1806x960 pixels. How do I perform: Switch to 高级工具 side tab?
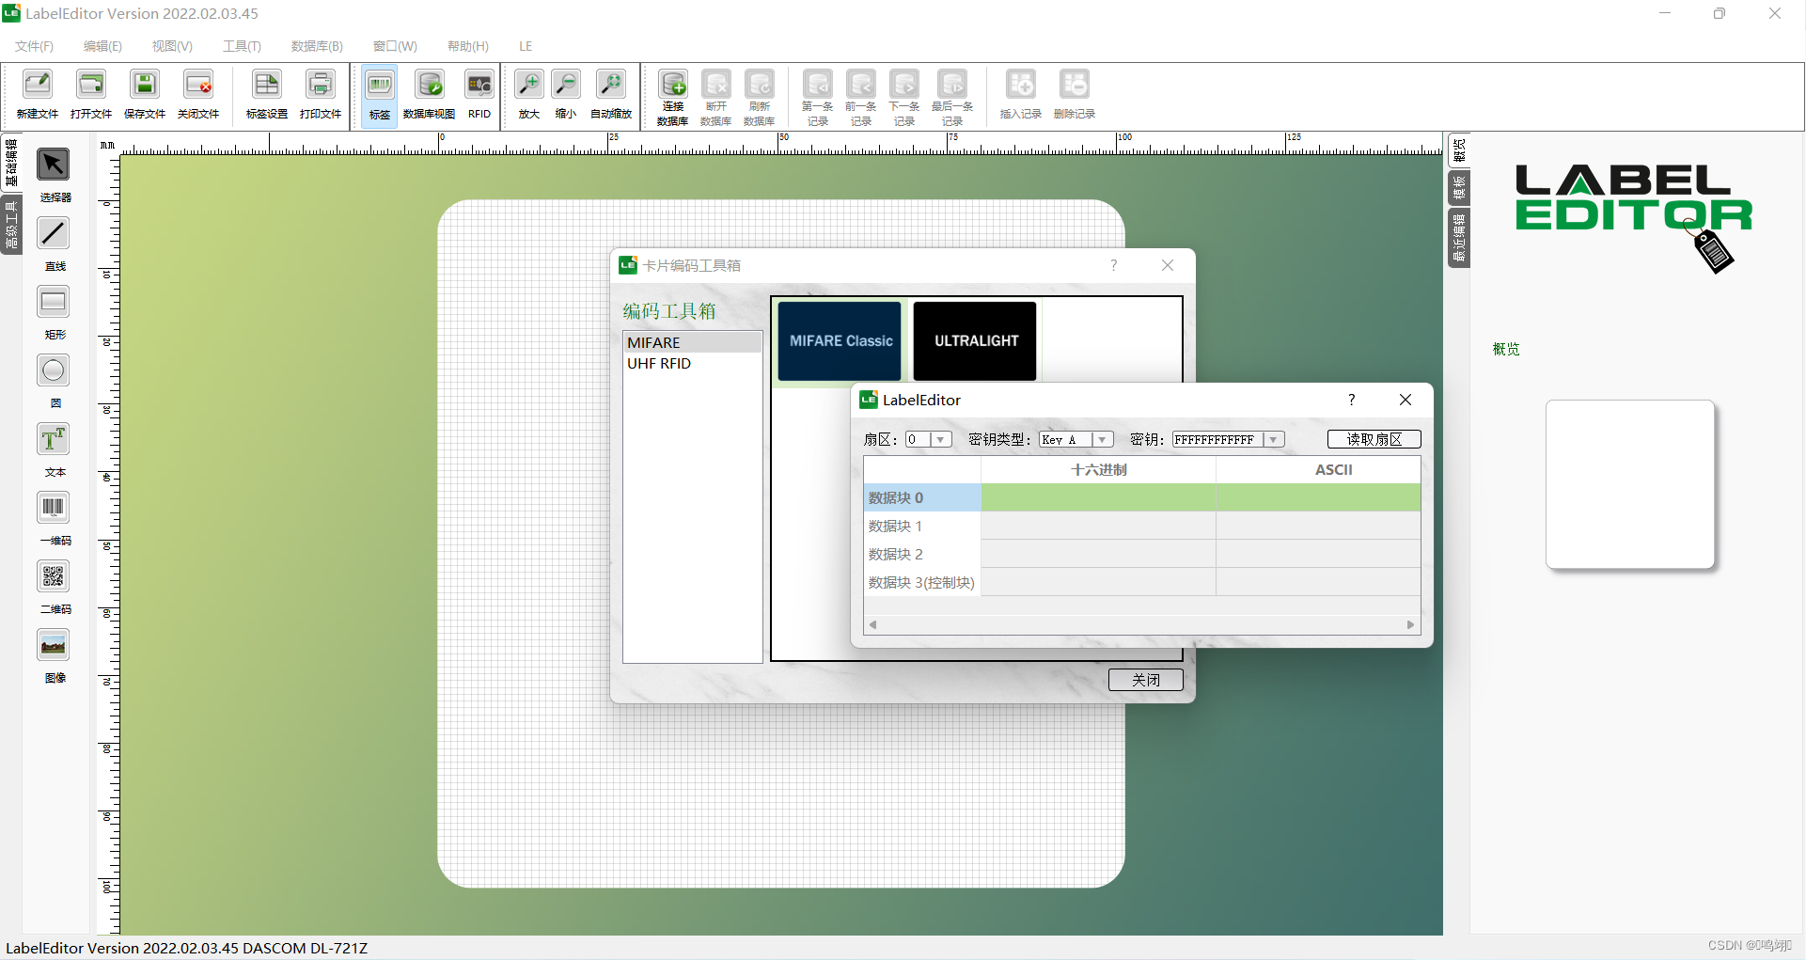(11, 225)
